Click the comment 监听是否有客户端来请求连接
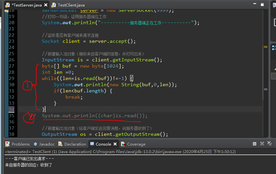This screenshot has width=276, height=174. pos(70,35)
